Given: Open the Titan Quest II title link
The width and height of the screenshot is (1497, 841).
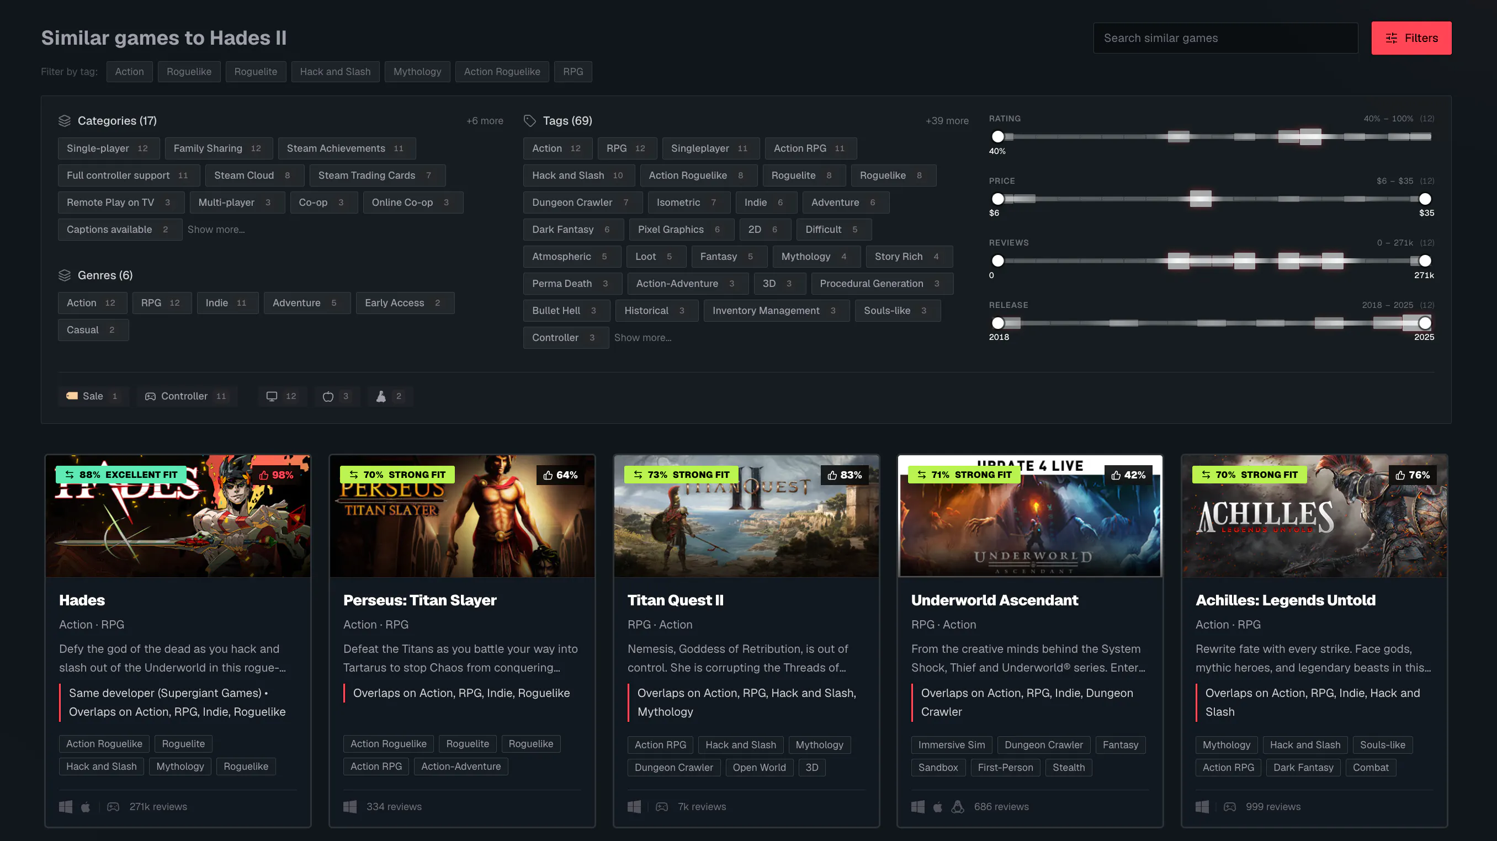Looking at the screenshot, I should coord(675,600).
